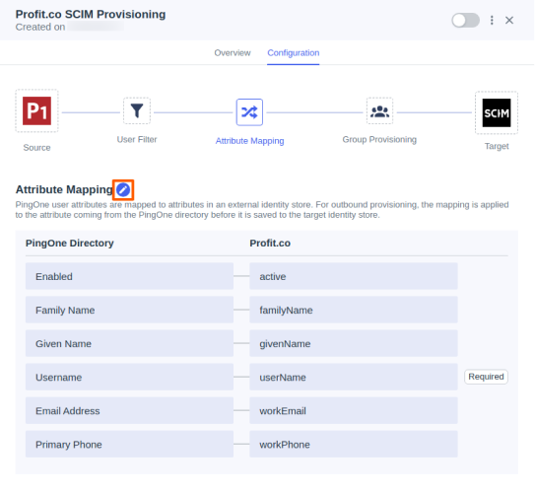Select the familyName target attribute field
The image size is (535, 493).
tap(354, 310)
